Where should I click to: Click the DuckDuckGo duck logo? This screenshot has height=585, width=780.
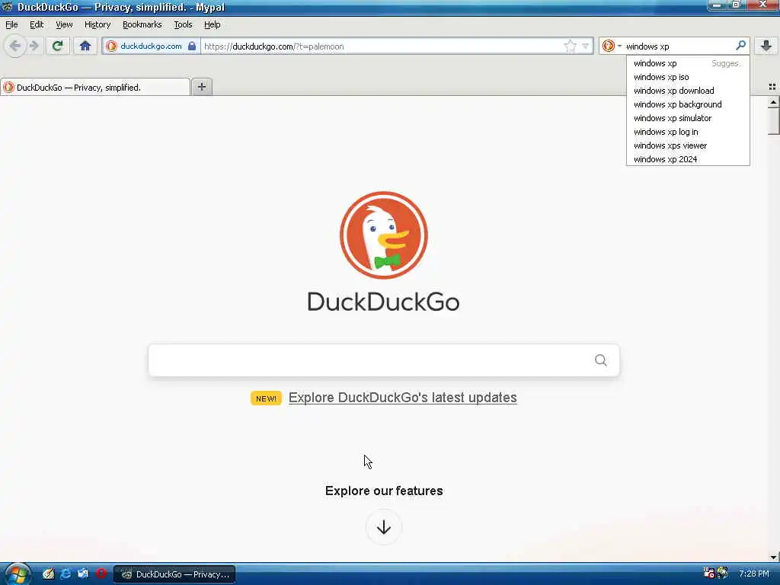point(384,235)
